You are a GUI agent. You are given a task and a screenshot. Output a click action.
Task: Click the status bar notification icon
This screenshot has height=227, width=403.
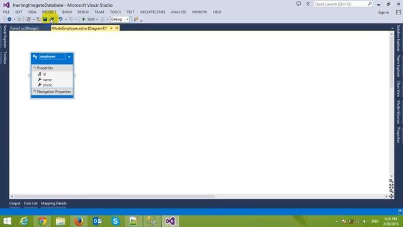[x=400, y=212]
